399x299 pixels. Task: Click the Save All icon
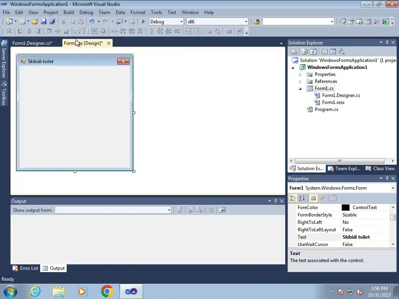[52, 22]
